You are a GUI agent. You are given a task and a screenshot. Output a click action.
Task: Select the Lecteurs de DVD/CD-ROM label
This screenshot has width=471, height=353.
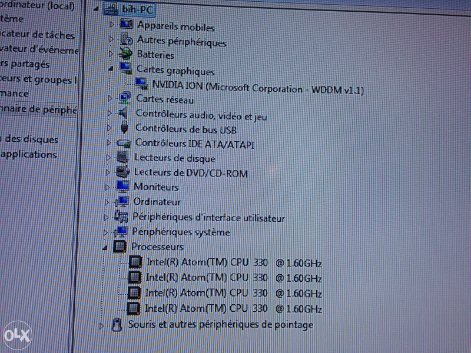(x=191, y=172)
